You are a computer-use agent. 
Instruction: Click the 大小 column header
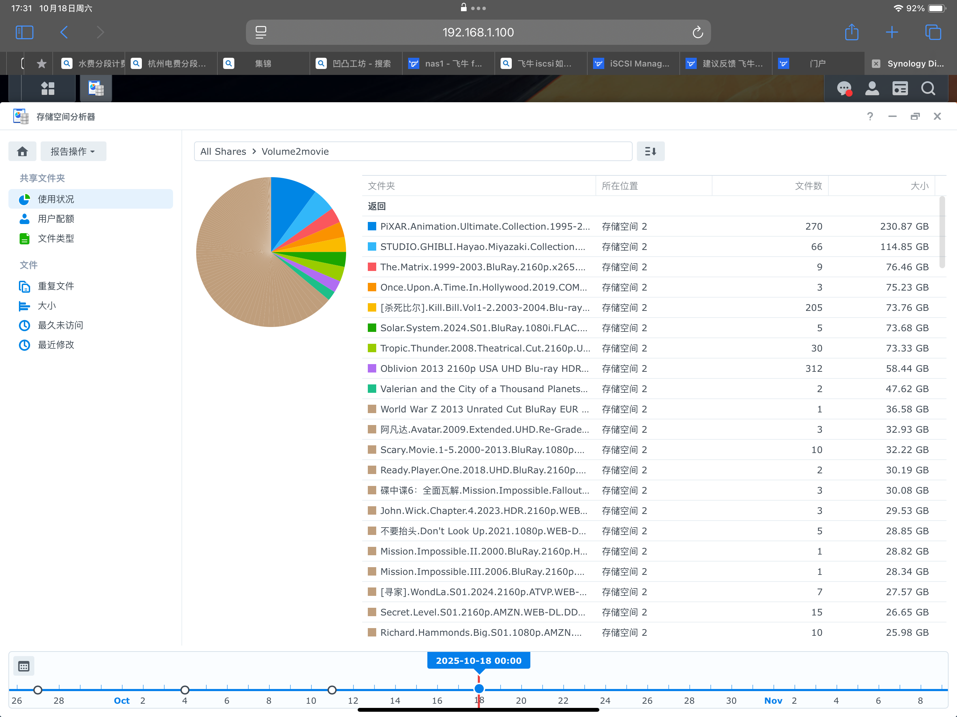(x=919, y=186)
